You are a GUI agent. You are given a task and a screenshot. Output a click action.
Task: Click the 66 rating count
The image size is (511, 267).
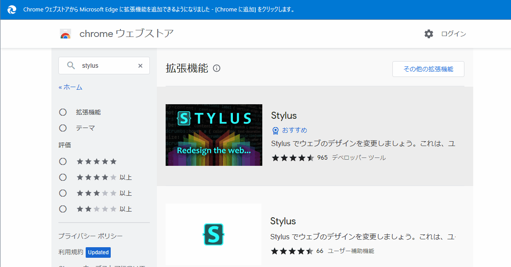point(320,251)
